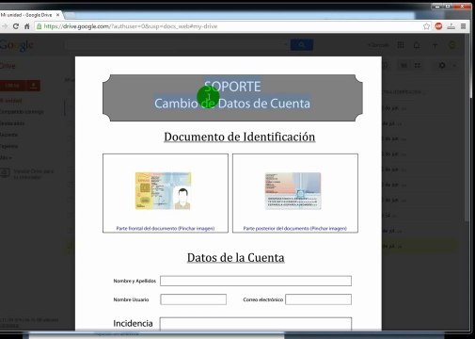Bookmark this page with the star icon
Viewport: 475px width, 339px height.
pyautogui.click(x=426, y=26)
